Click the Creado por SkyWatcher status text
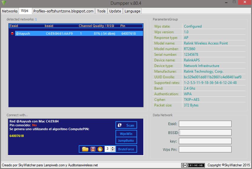The image size is (252, 169). (50, 165)
